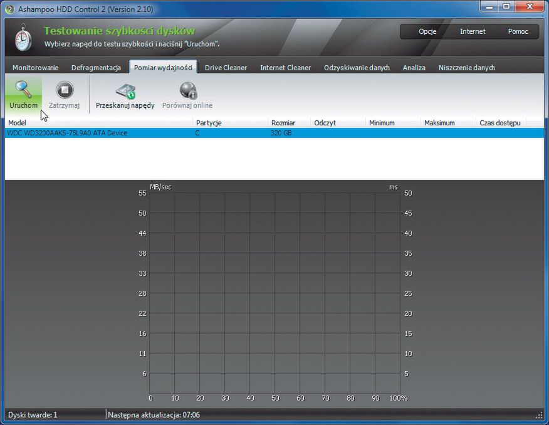Maximize the HDD Control window
549x425 pixels.
[506, 7]
